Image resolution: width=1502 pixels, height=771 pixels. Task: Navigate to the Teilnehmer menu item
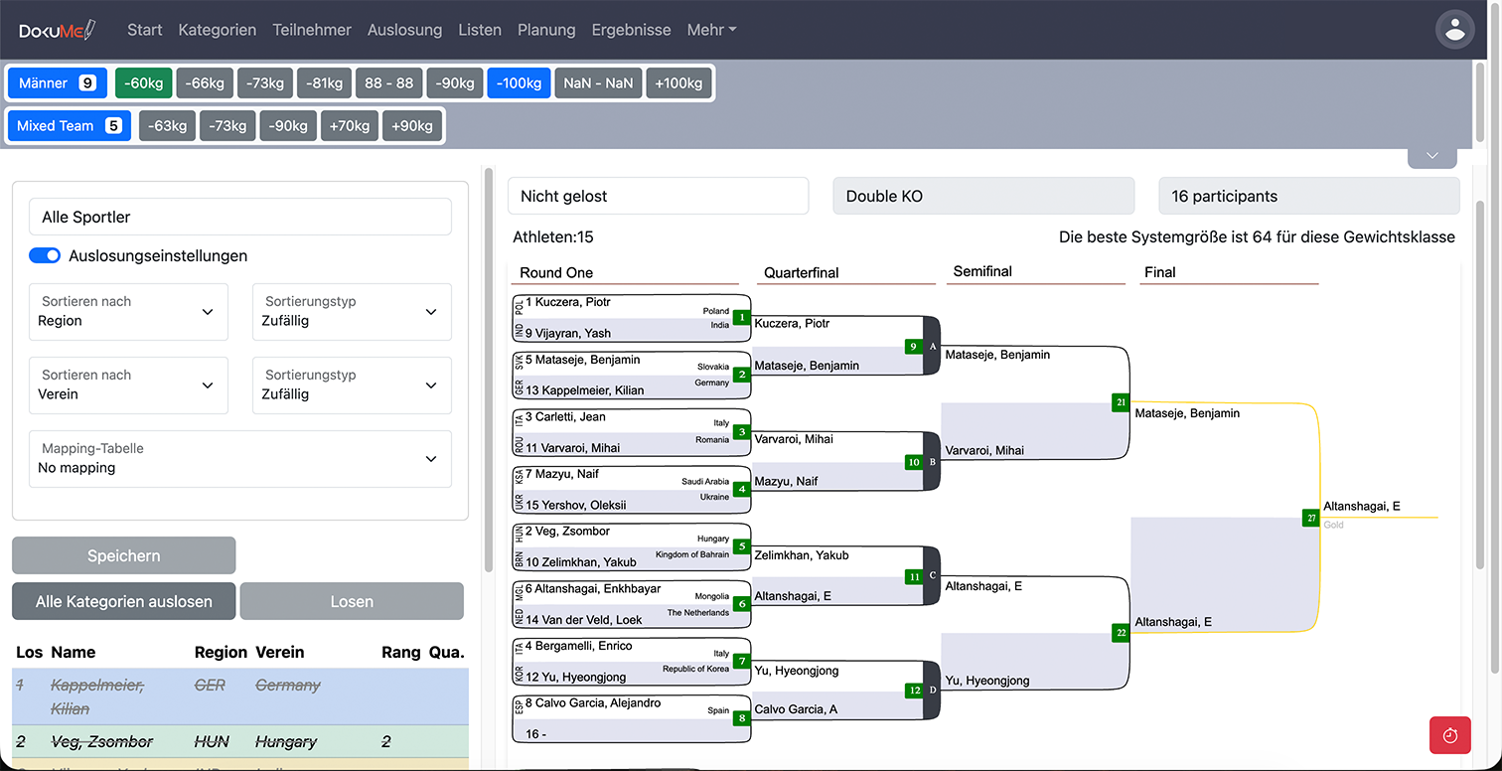[312, 30]
